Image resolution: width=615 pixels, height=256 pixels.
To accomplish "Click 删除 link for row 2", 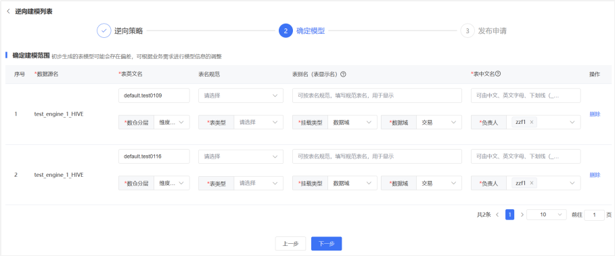I will coord(595,175).
